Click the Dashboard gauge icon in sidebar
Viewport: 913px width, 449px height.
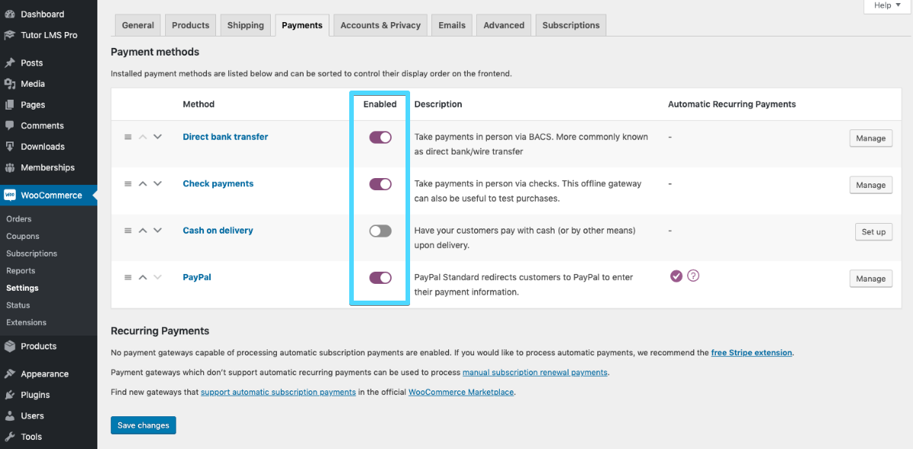10,14
